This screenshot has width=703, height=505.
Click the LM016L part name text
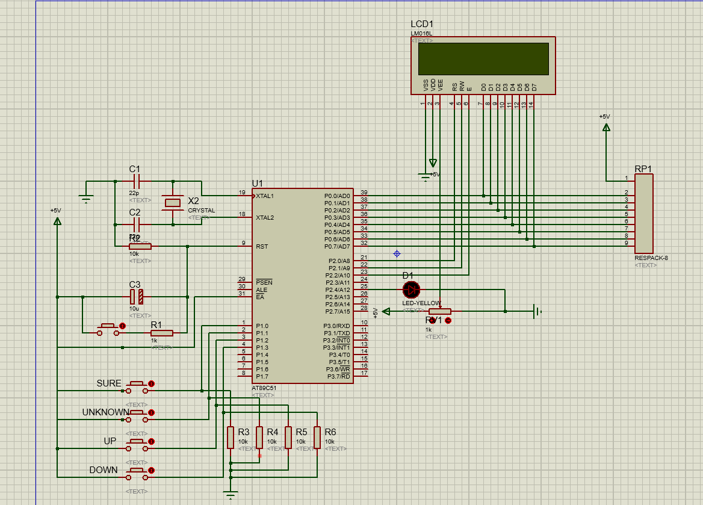(421, 33)
